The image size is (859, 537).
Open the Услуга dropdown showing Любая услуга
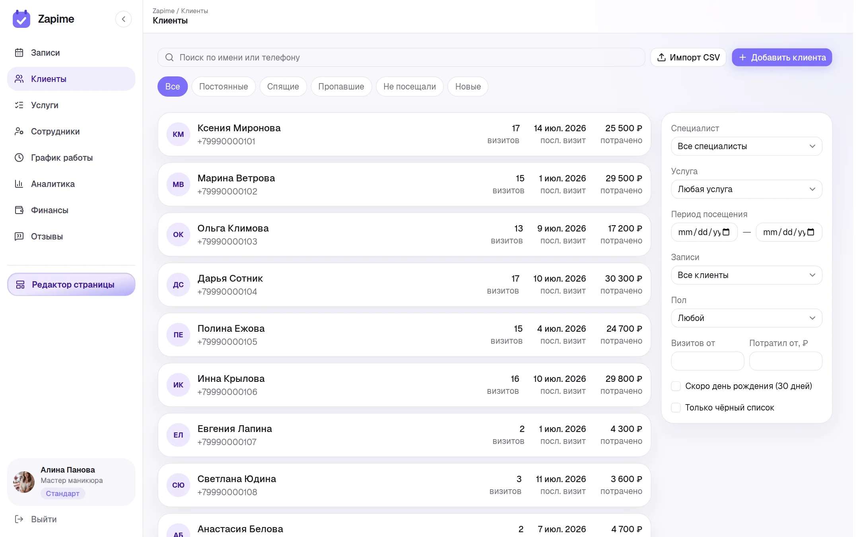(746, 189)
